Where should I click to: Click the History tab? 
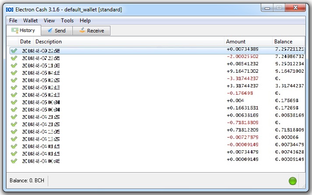[24, 30]
